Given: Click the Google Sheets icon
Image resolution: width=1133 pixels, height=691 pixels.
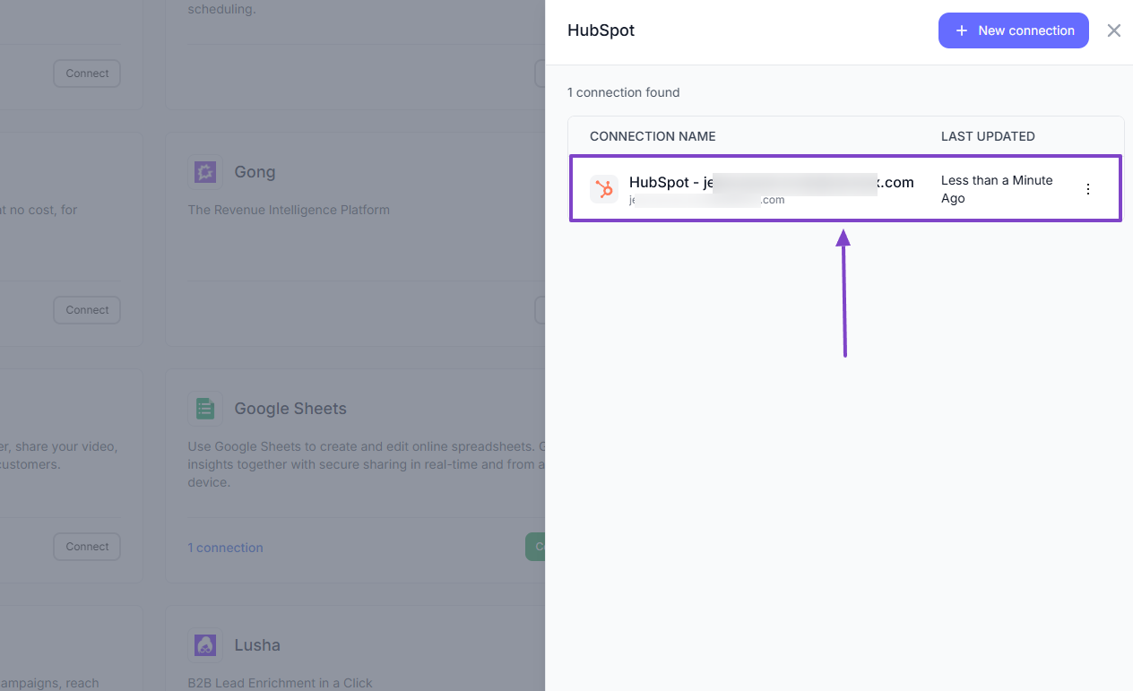Looking at the screenshot, I should [205, 409].
